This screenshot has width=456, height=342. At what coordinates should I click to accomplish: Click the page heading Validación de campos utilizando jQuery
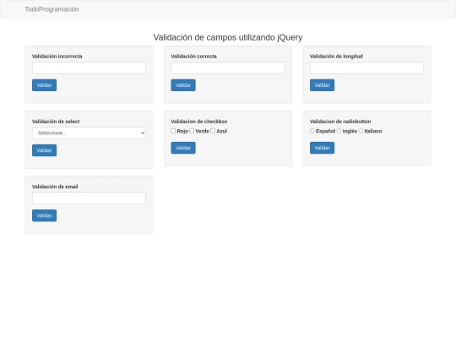coord(228,37)
